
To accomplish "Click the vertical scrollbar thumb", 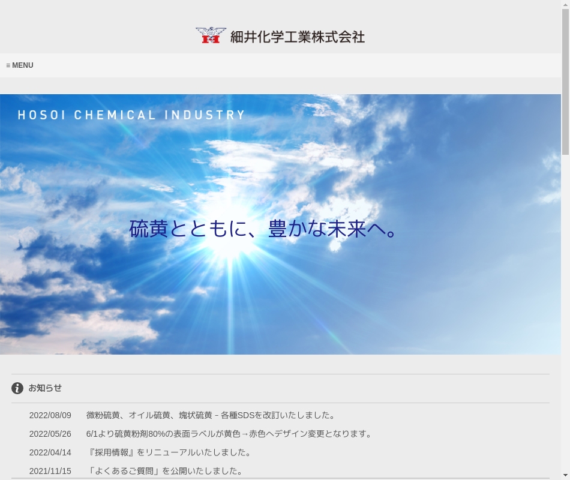I will [x=565, y=81].
